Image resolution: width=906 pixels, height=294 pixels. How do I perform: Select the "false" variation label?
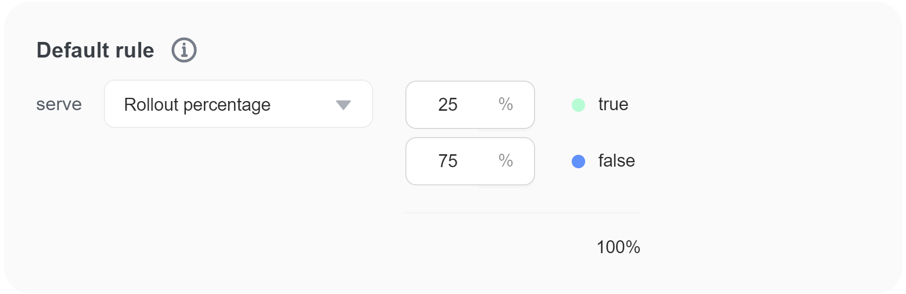click(x=616, y=161)
